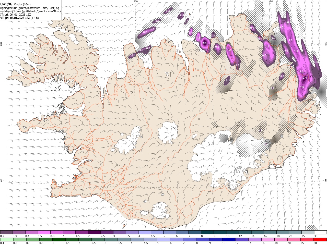Click the 15W longitude label at the top
Screen dimensions: 327x245
tap(271, 1)
